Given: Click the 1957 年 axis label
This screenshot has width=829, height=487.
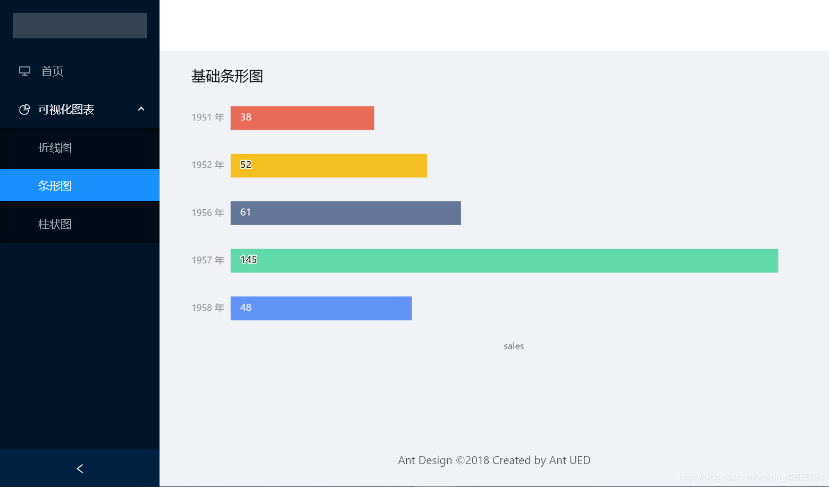Looking at the screenshot, I should click(207, 260).
